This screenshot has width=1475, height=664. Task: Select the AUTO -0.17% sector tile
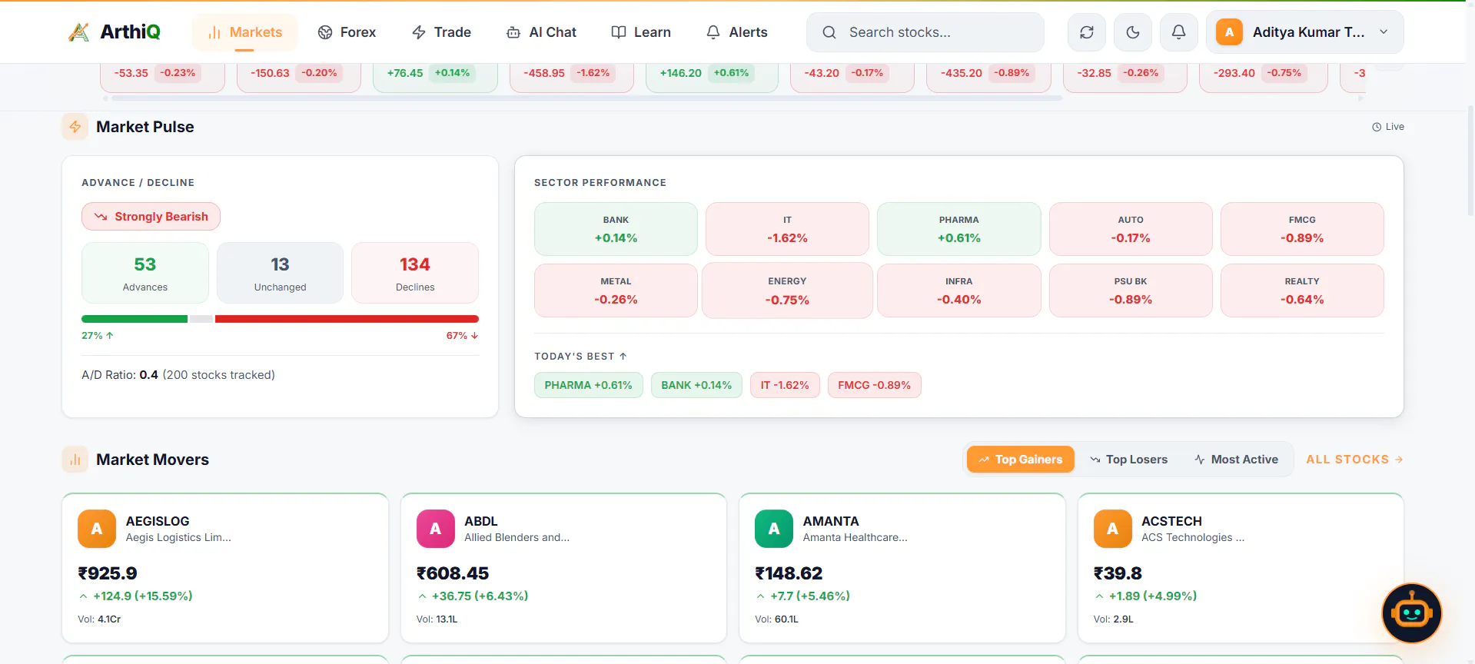1131,229
